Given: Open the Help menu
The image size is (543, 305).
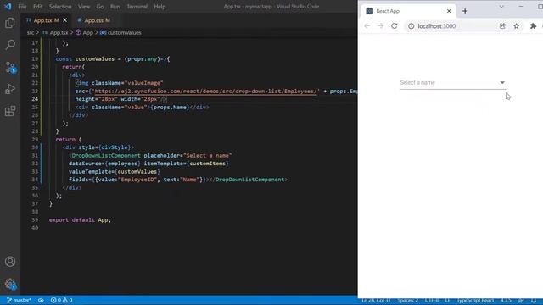Looking at the screenshot, I should coord(160,7).
